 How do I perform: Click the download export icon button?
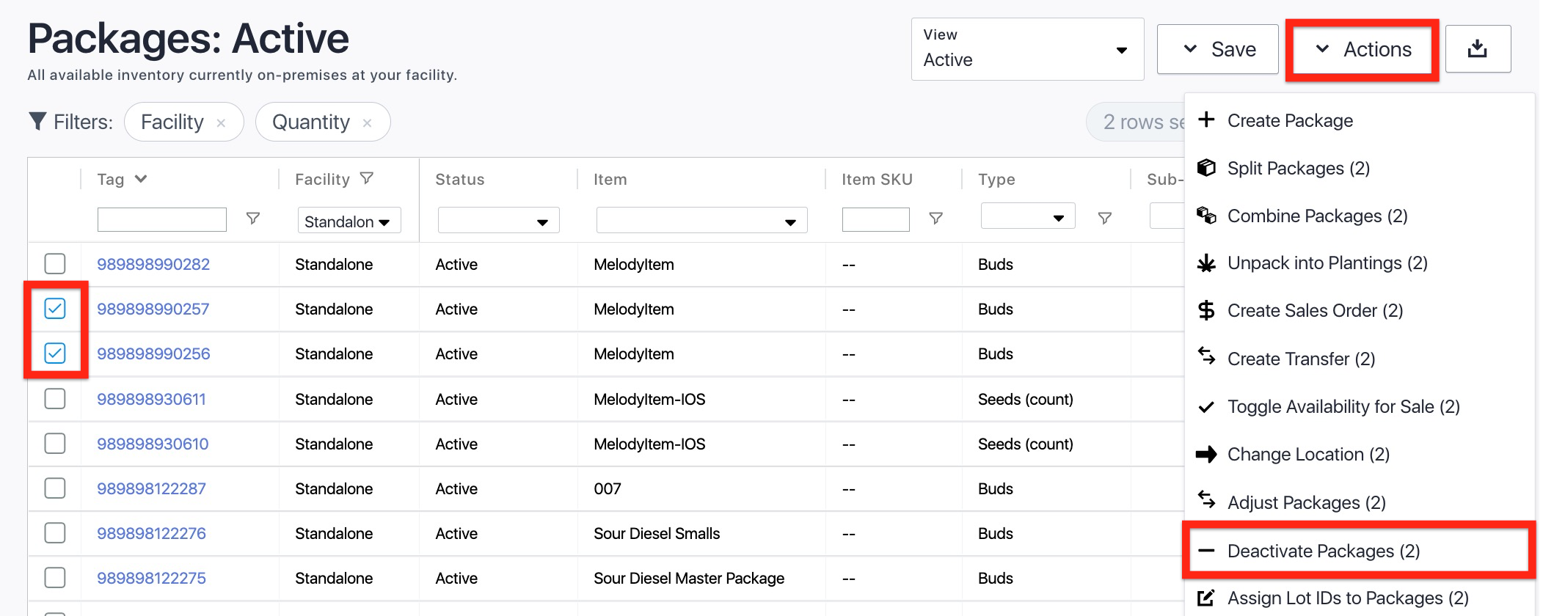coord(1477,49)
